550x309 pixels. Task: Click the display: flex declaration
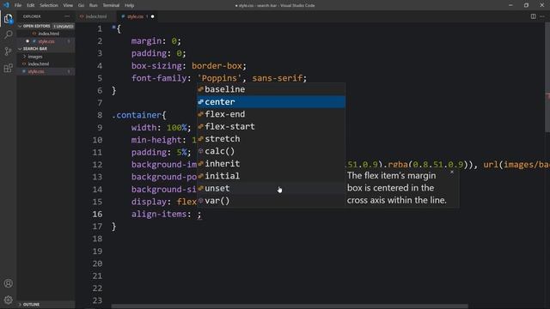point(164,202)
